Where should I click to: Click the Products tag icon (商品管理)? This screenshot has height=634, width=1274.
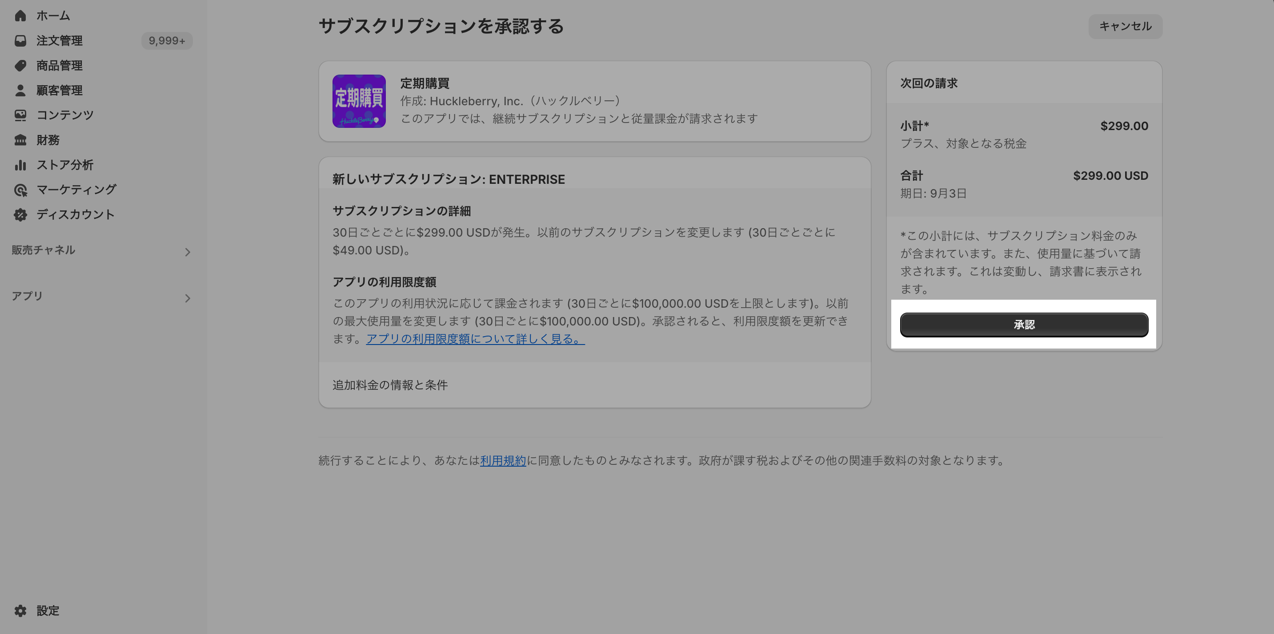pyautogui.click(x=20, y=65)
